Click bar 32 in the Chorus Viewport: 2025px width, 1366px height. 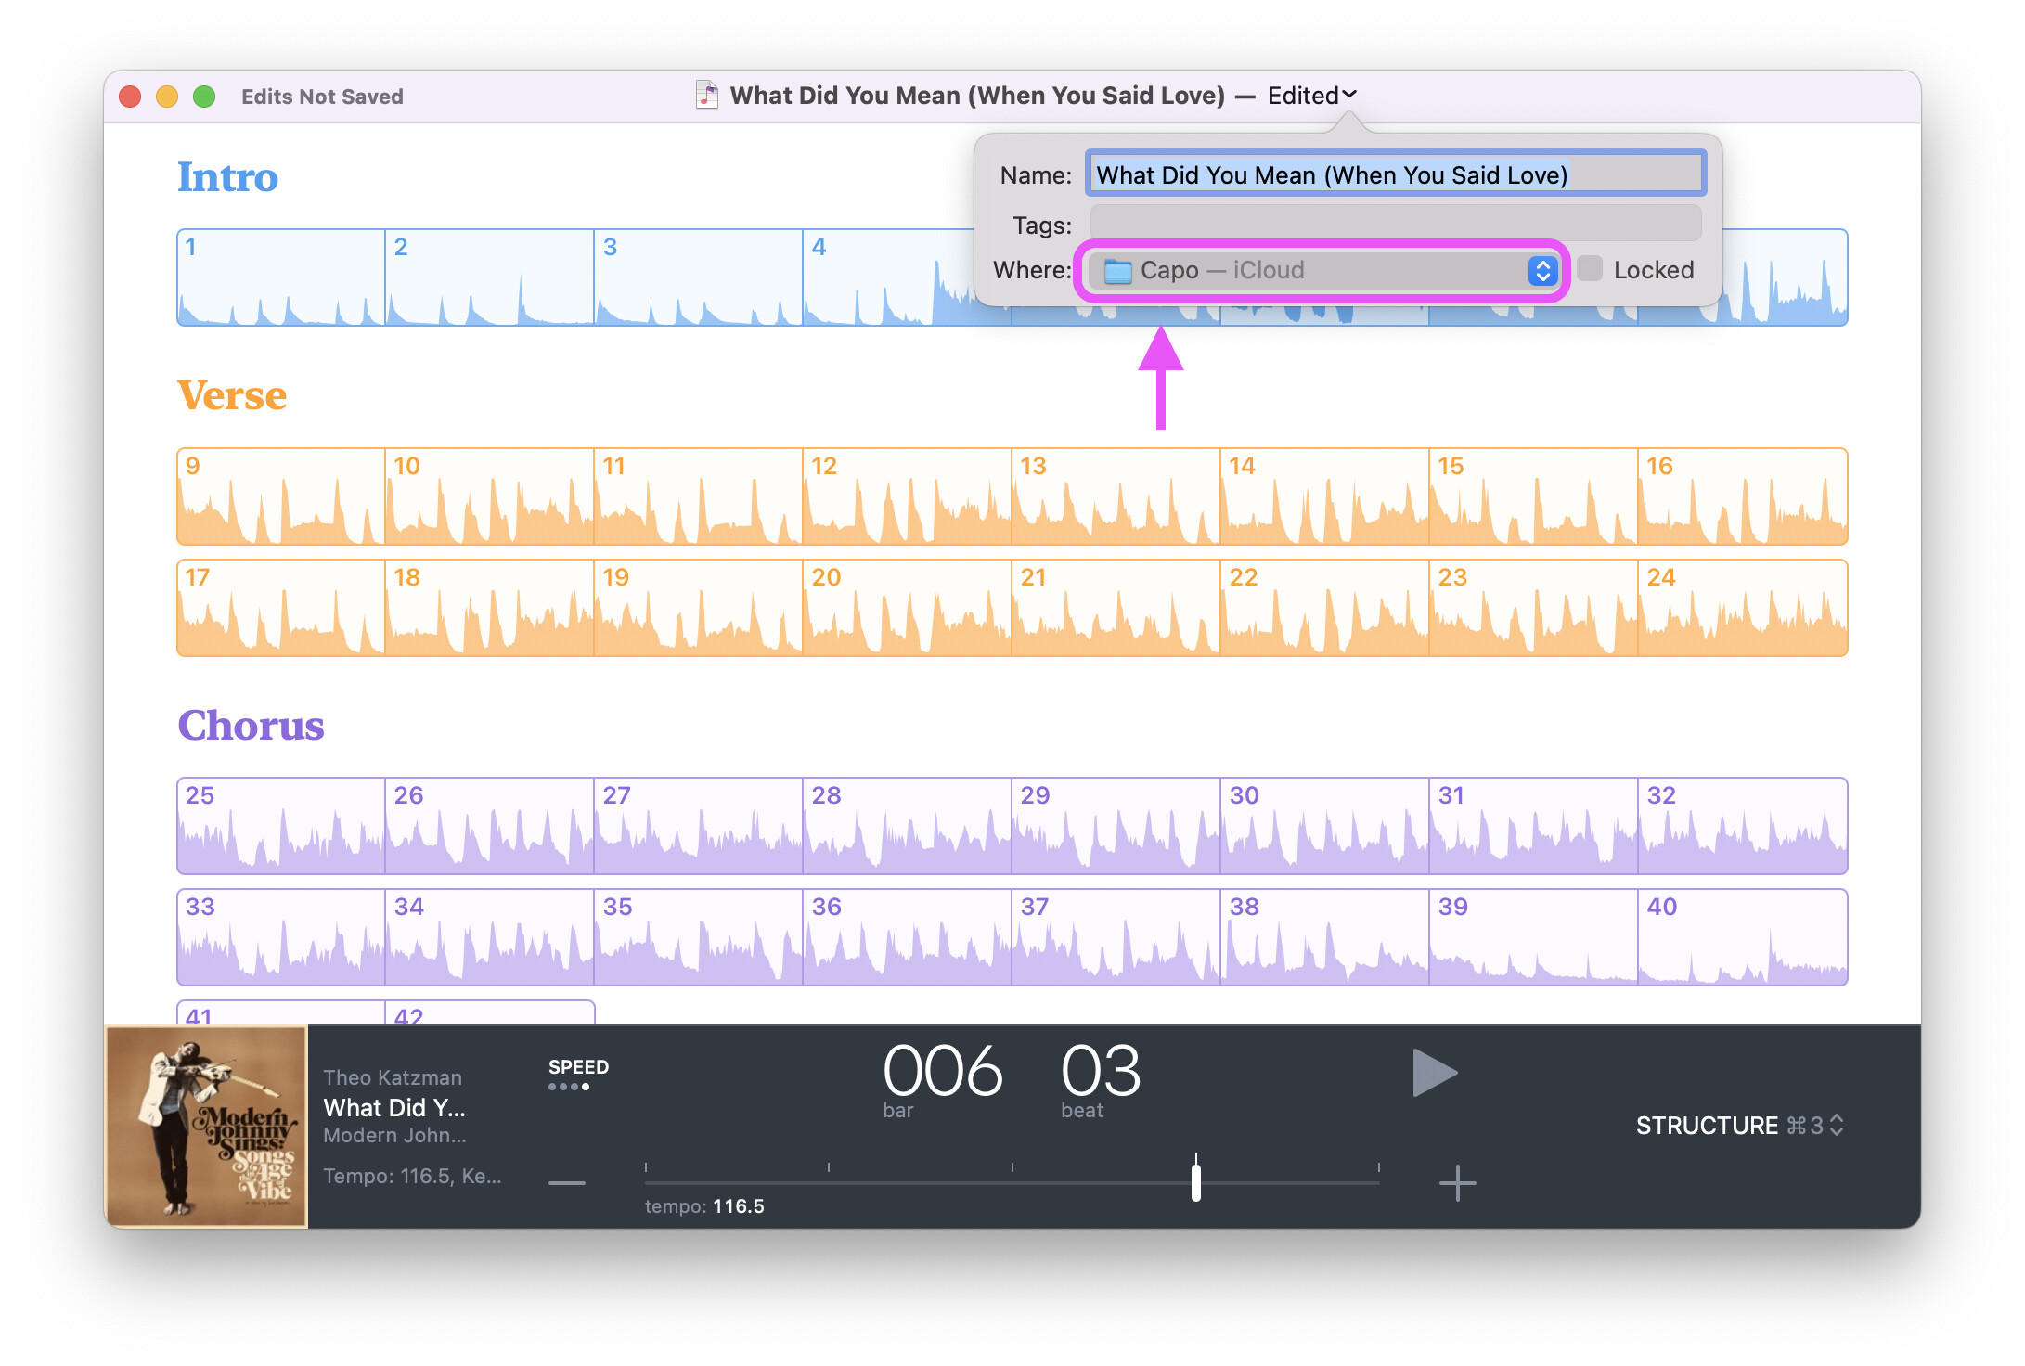pyautogui.click(x=1743, y=826)
